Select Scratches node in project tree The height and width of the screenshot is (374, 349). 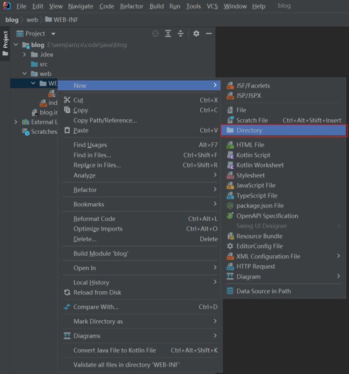tap(40, 132)
